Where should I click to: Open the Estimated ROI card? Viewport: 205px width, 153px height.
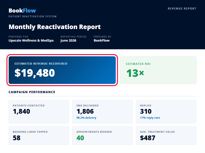click(158, 70)
